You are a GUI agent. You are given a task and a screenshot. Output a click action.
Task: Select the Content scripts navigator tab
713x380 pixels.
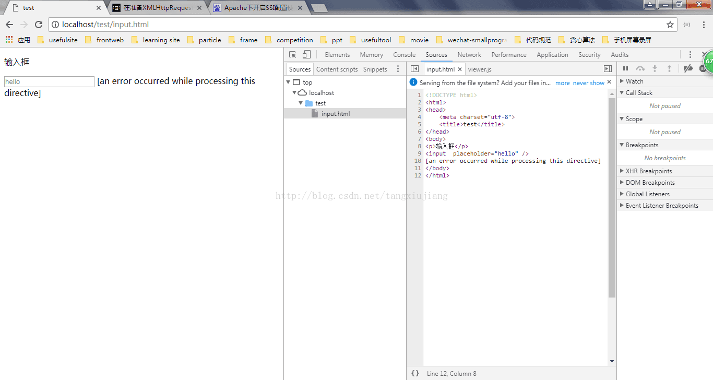[337, 69]
